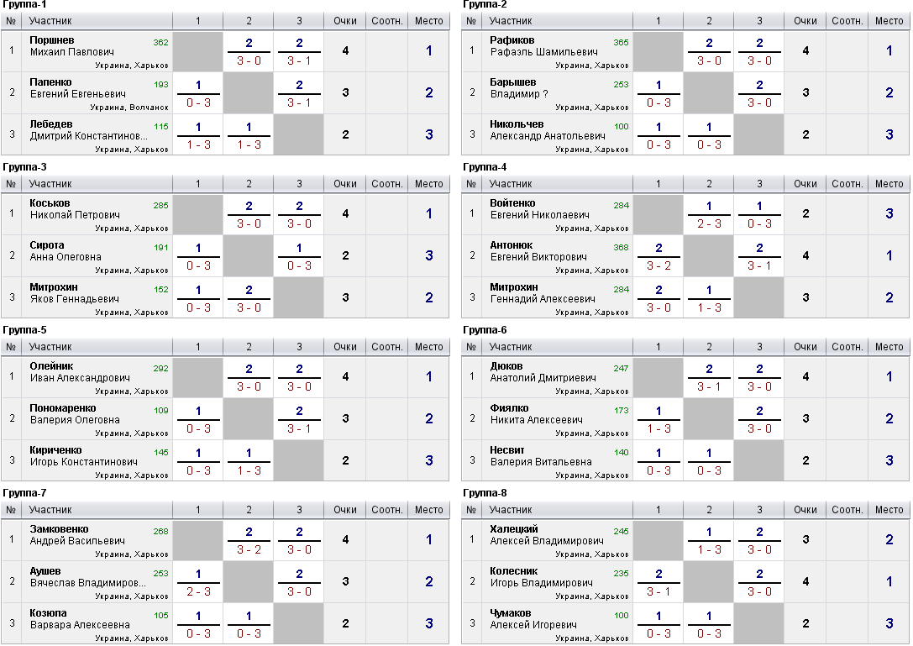The image size is (913, 646).
Task: Open Чумаков Алексей Игоревич entry
Action: pyautogui.click(x=533, y=619)
